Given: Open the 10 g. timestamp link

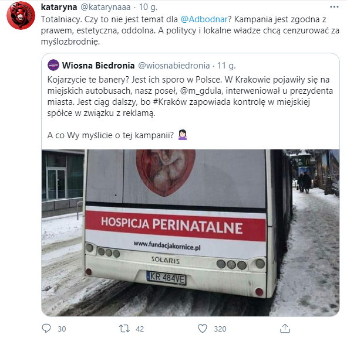Looking at the screenshot, I should 148,7.
